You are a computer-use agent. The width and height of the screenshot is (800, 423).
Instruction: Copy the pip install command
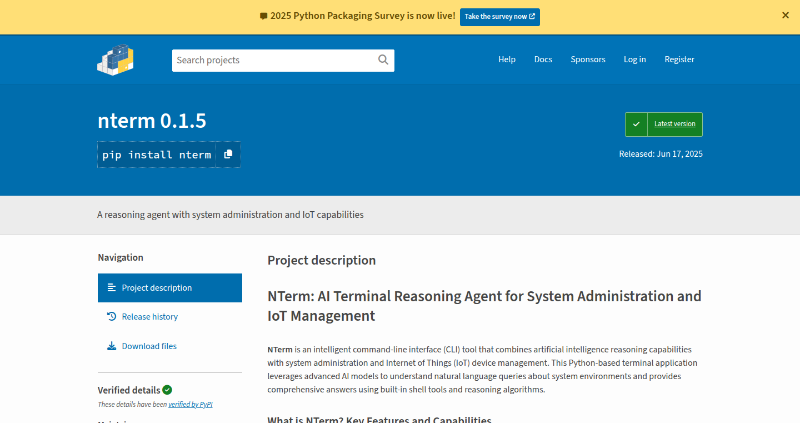(228, 155)
